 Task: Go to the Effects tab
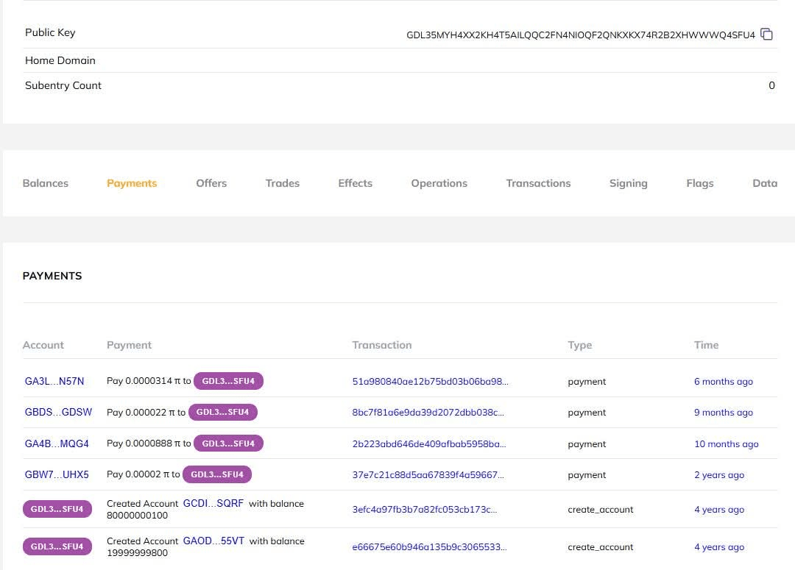(x=355, y=183)
